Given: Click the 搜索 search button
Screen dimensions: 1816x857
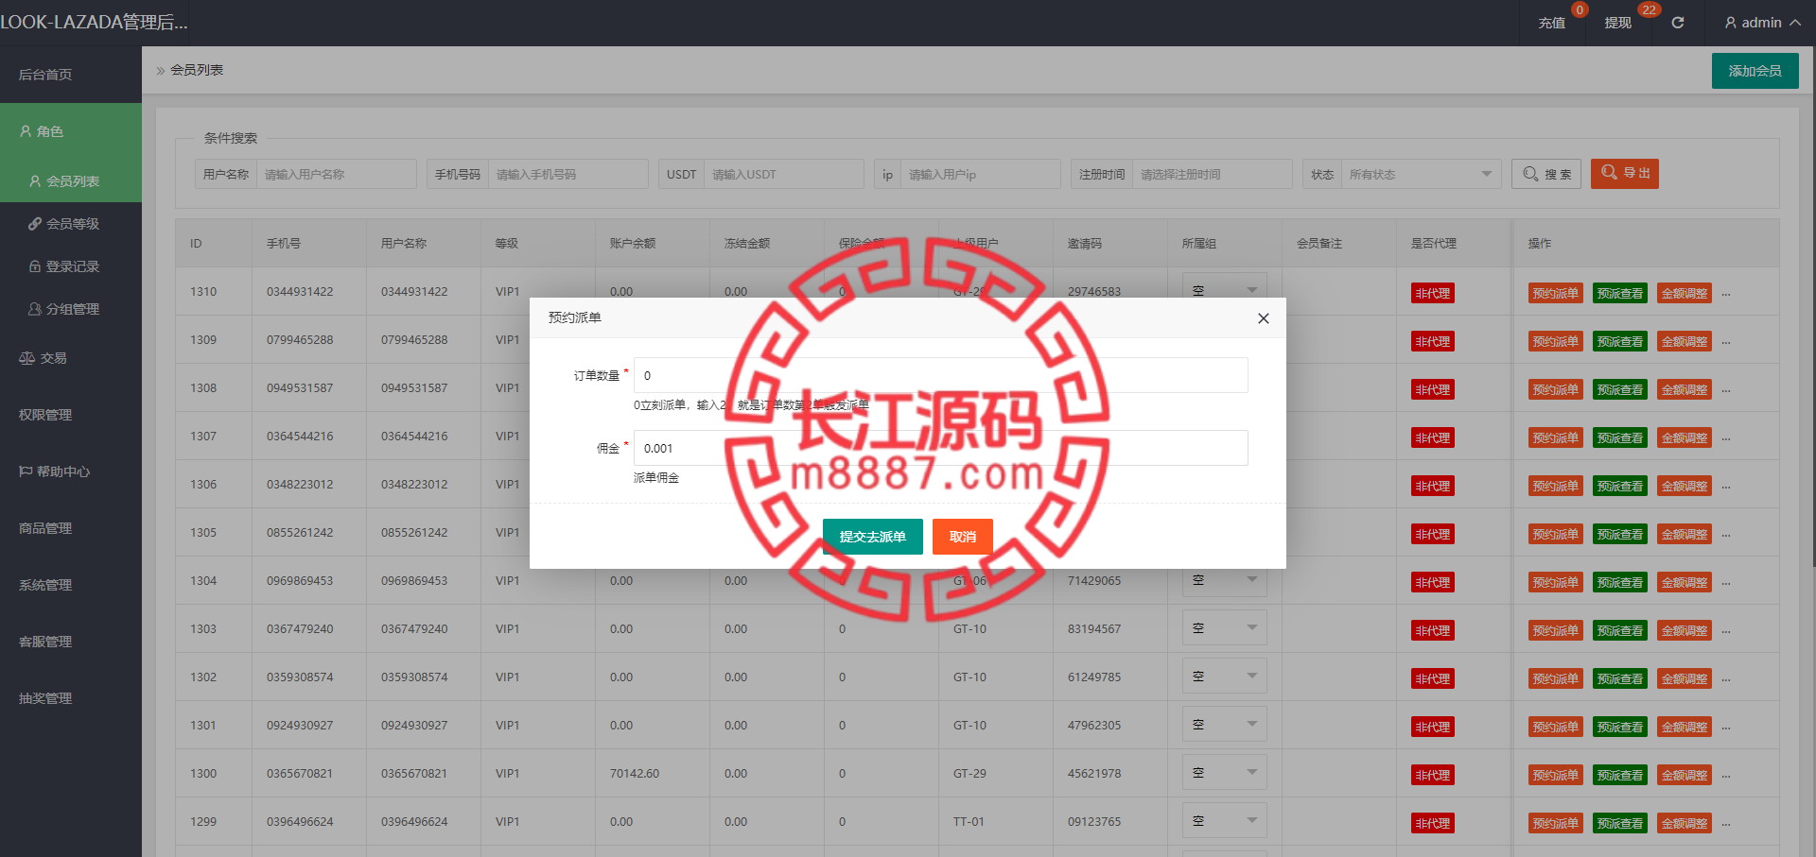Looking at the screenshot, I should [1546, 174].
